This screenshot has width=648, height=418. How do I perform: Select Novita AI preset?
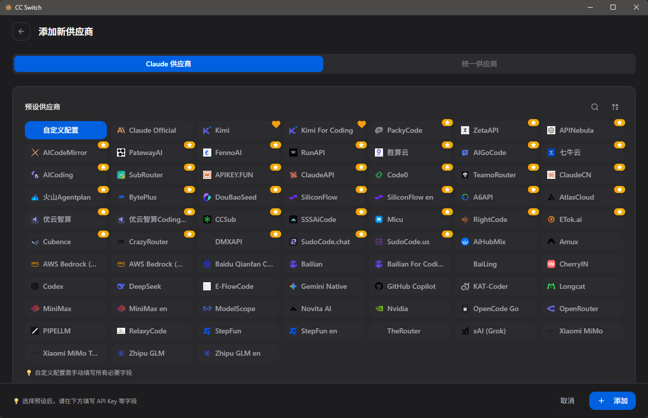[324, 309]
